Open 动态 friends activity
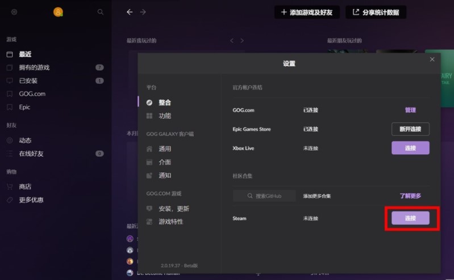This screenshot has height=280, width=454. tap(25, 141)
